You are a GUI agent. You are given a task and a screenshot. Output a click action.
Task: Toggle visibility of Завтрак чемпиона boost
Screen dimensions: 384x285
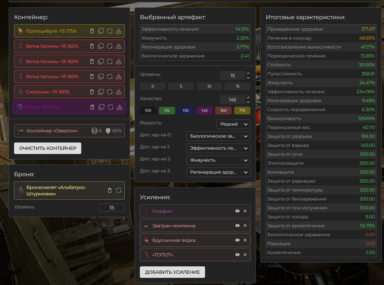point(237,225)
